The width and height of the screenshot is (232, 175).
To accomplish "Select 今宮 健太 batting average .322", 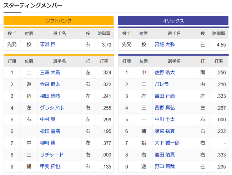I will [x=106, y=84].
